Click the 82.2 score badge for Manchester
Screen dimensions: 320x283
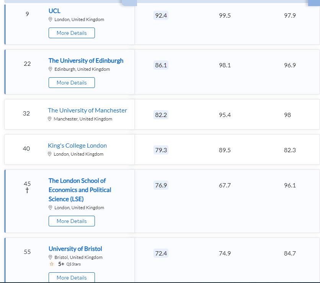(161, 115)
